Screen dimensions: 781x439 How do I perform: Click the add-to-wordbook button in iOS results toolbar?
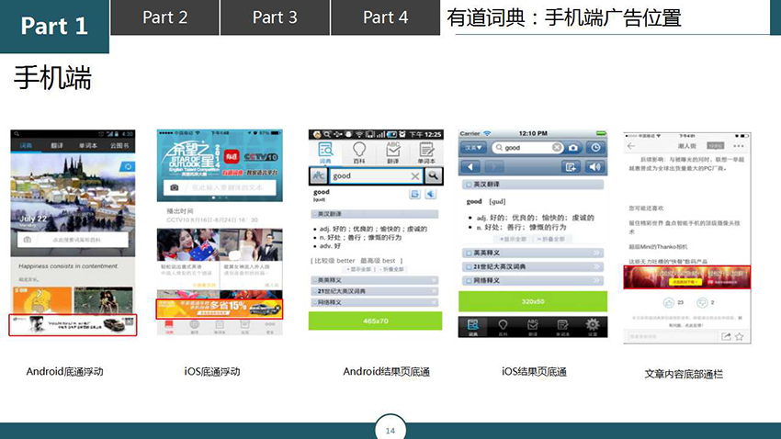[571, 167]
